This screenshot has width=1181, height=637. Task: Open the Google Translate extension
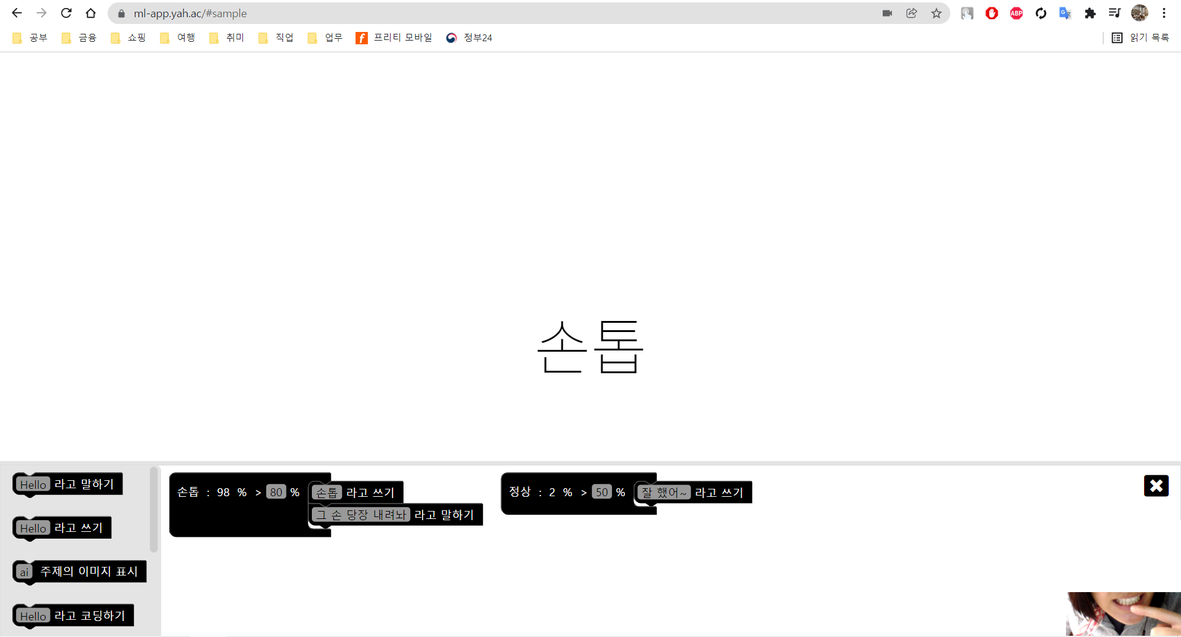tap(1065, 13)
